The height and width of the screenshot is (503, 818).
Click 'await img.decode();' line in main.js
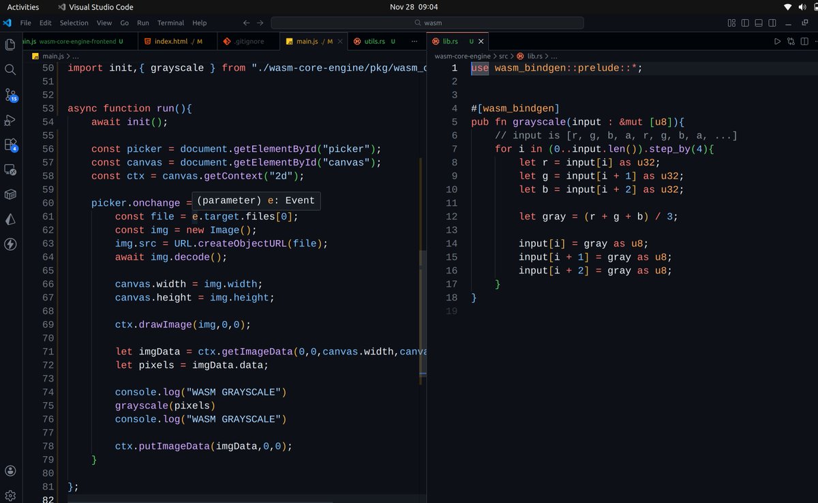170,257
